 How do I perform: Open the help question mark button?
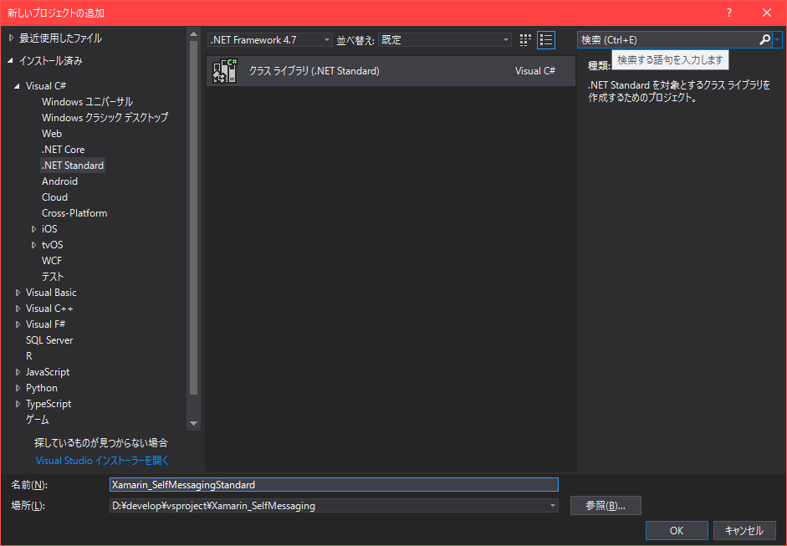(x=729, y=13)
